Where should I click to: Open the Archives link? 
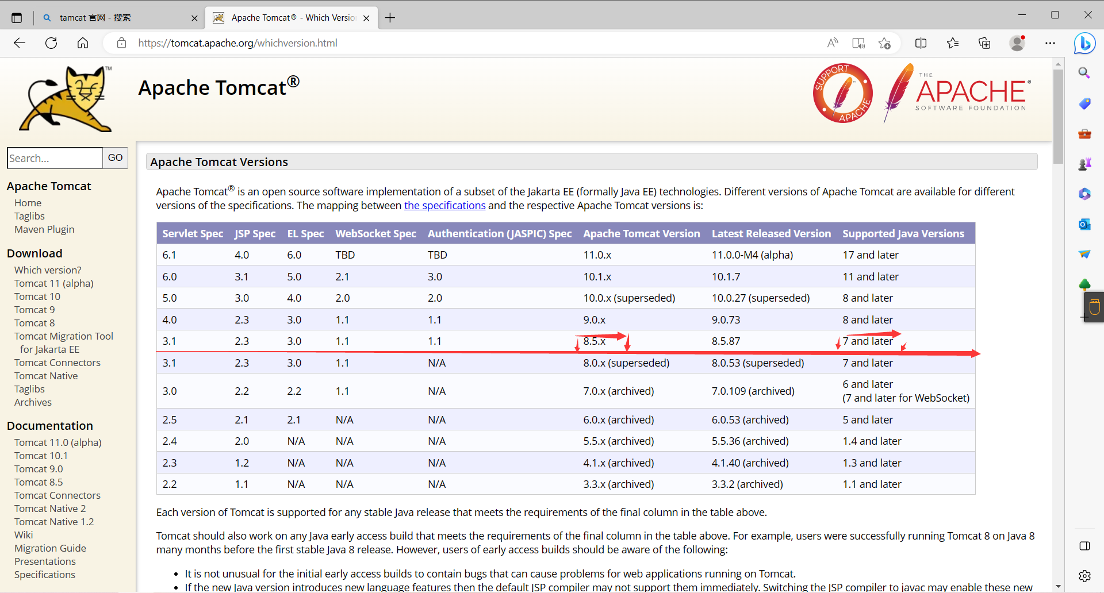[33, 402]
